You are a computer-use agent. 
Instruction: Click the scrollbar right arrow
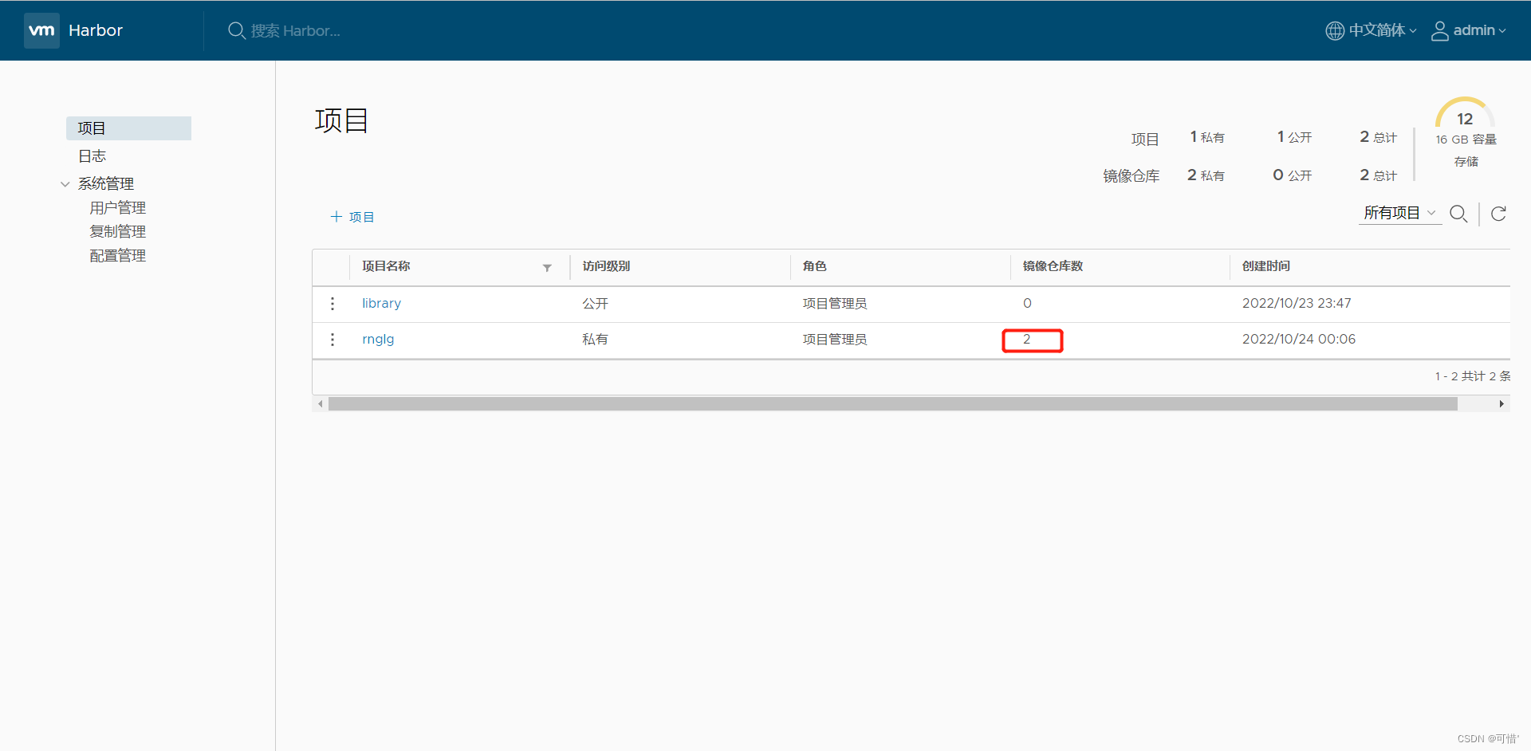coord(1501,404)
